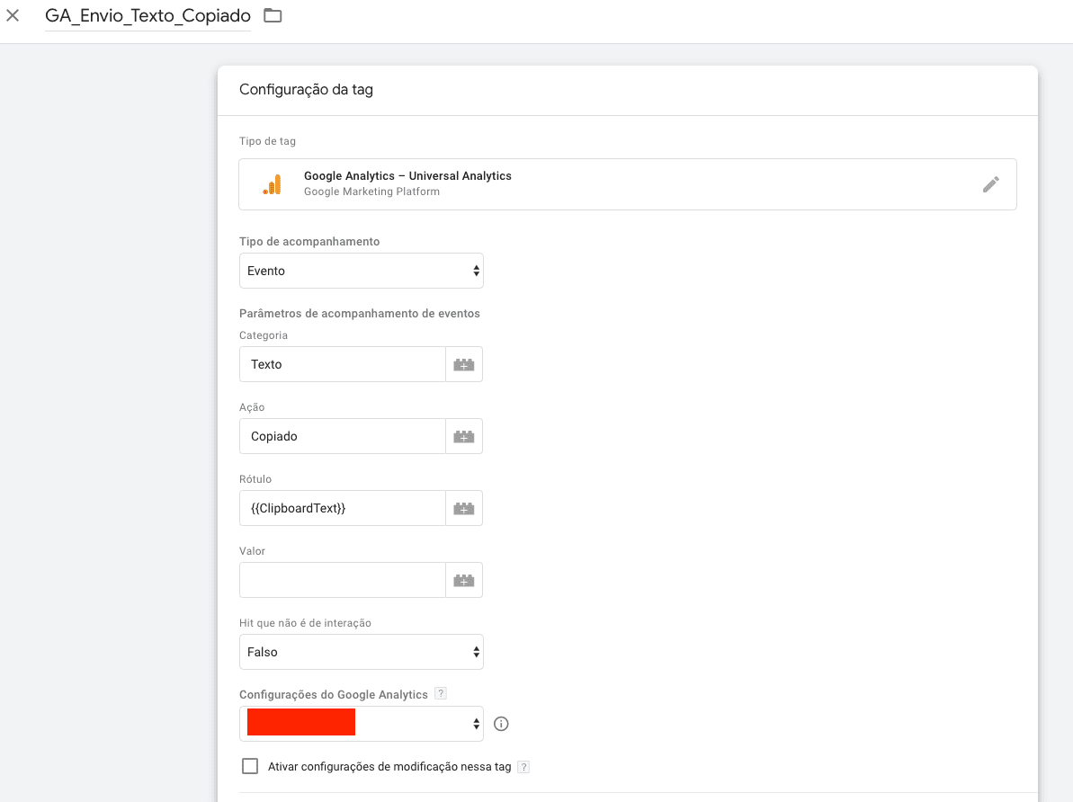Click the pencil icon to edit tag type
Screen dimensions: 1073x802
990,184
